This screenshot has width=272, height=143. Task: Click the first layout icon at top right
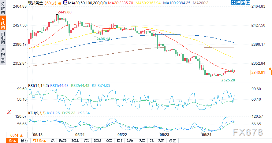click(x=233, y=3)
